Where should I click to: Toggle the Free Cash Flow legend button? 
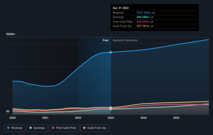click(64, 128)
